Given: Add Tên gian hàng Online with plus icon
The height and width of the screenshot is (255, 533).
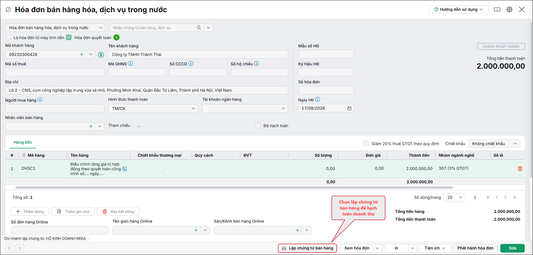Looking at the screenshot, I should point(196,230).
